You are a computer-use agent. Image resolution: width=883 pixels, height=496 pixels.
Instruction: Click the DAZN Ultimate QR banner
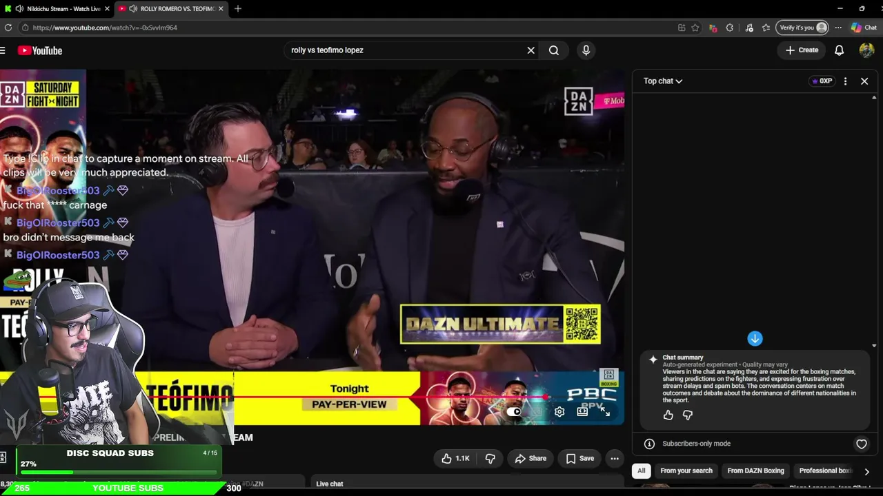(500, 324)
